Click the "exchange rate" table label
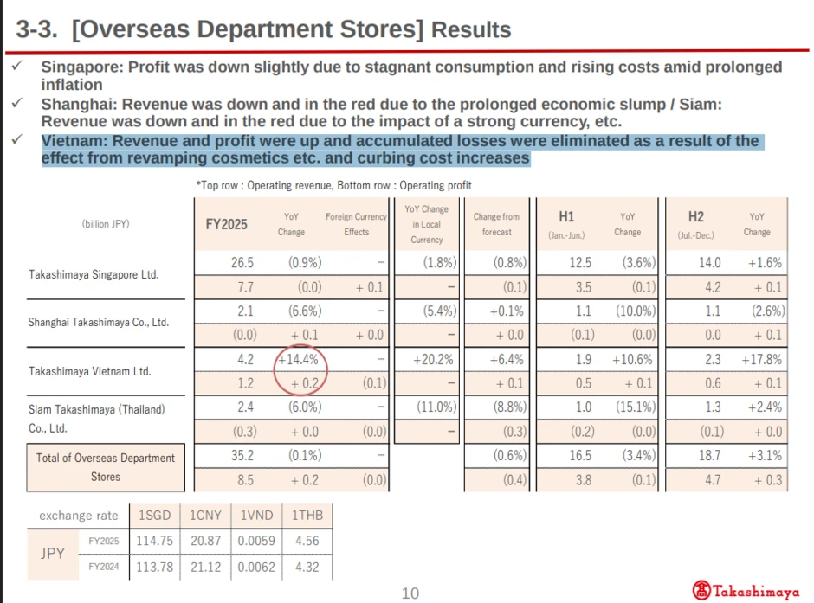This screenshot has width=814, height=603. (x=79, y=516)
